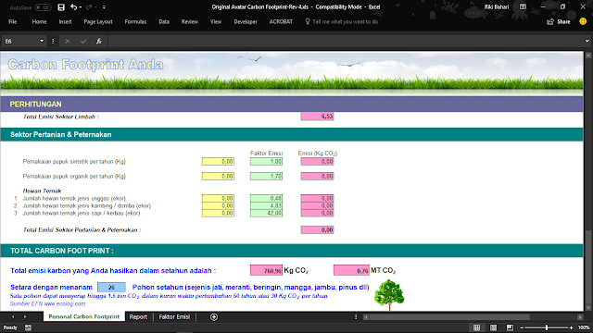This screenshot has width=593, height=333.
Task: Click the user account name Riki Bahari
Action: (x=497, y=6)
